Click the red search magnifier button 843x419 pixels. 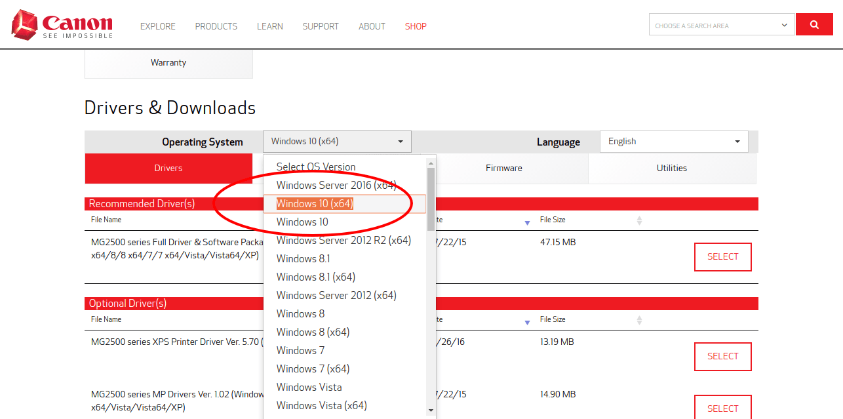tap(814, 25)
